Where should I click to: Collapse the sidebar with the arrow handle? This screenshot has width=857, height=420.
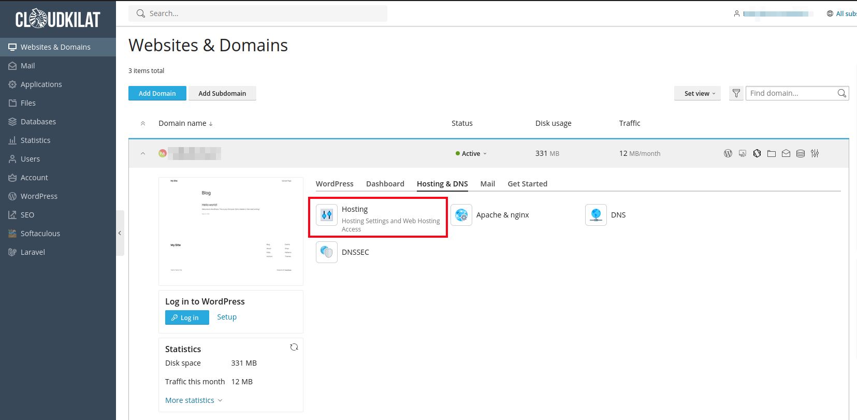[120, 233]
